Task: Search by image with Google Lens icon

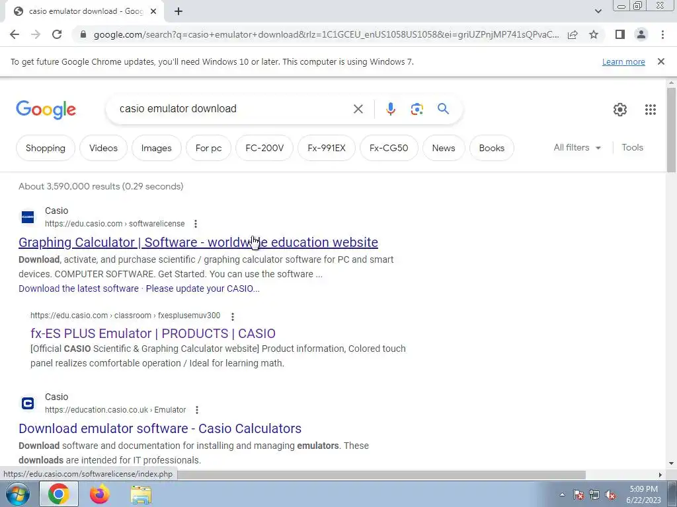Action: 417,109
